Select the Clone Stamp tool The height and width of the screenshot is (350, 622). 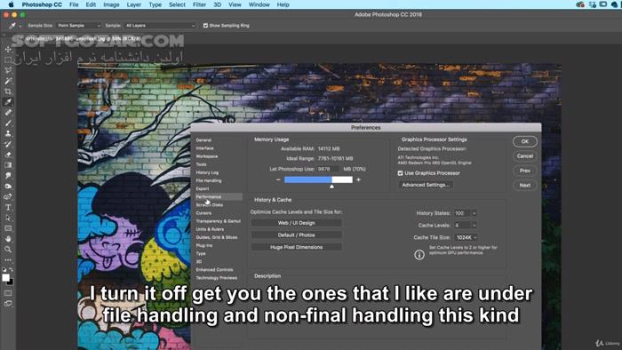[x=8, y=133]
